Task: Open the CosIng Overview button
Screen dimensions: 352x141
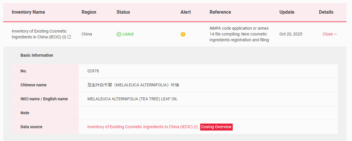Action: (216, 127)
